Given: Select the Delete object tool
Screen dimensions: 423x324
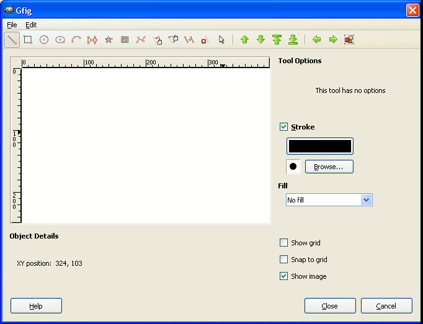Looking at the screenshot, I should coord(205,40).
